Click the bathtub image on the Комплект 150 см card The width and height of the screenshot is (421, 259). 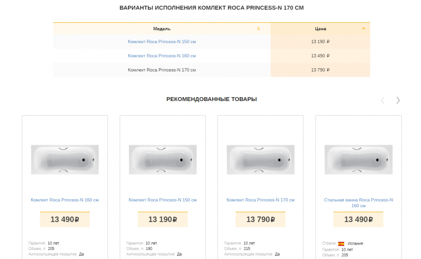[x=163, y=160]
